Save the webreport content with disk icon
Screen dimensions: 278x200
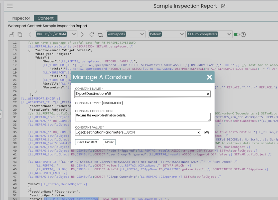pos(11,34)
